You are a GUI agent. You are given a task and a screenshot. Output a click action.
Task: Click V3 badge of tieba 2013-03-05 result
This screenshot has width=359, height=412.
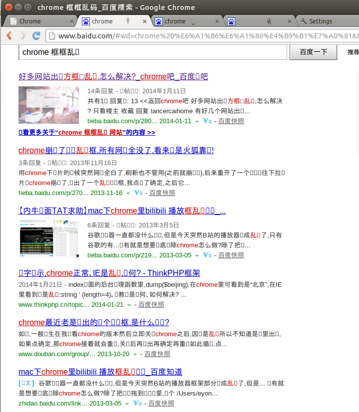pyautogui.click(x=207, y=255)
